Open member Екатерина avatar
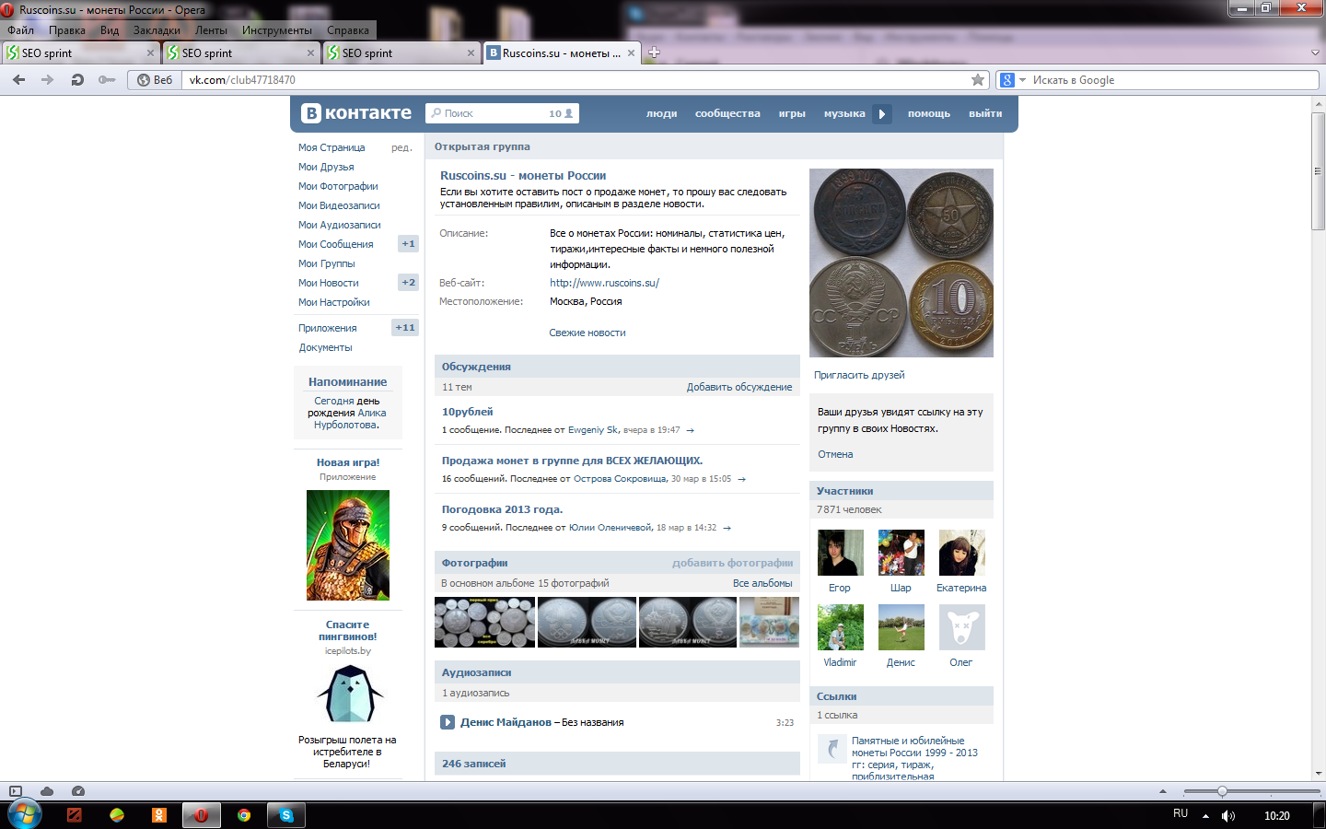Image resolution: width=1326 pixels, height=829 pixels. coord(961,553)
